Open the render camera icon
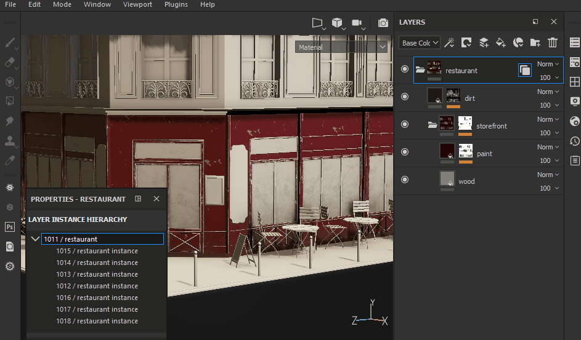The width and height of the screenshot is (581, 340). [x=383, y=23]
